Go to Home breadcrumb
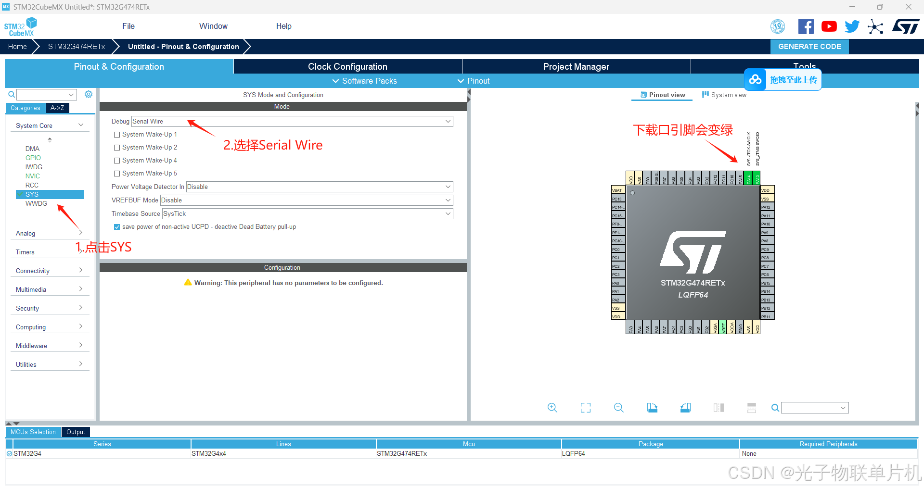Image resolution: width=924 pixels, height=488 pixels. [x=17, y=47]
